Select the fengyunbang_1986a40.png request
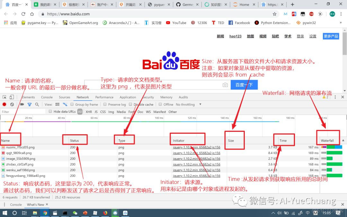The image size is (347, 217). click(x=26, y=176)
